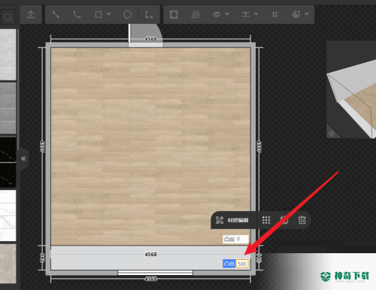376x290 pixels.
Task: Open the dot grid array option
Action: [266, 220]
